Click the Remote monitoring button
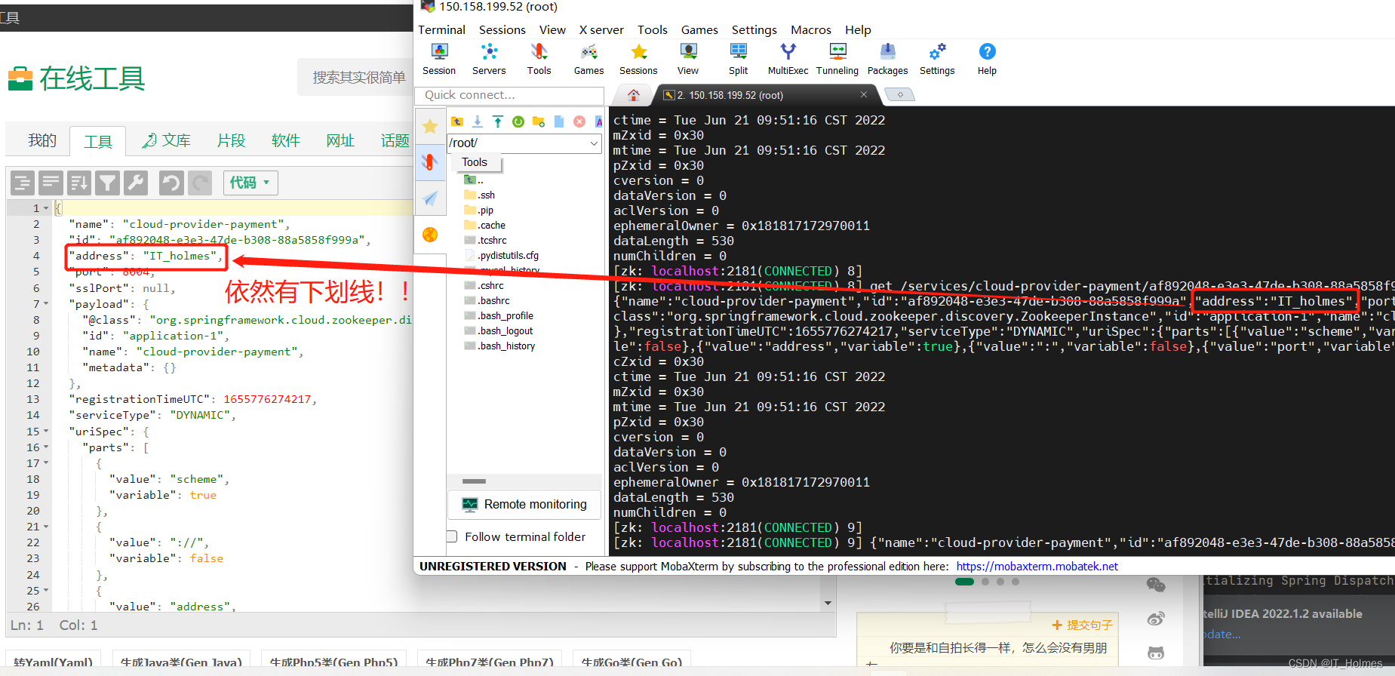This screenshot has width=1395, height=676. pyautogui.click(x=524, y=504)
